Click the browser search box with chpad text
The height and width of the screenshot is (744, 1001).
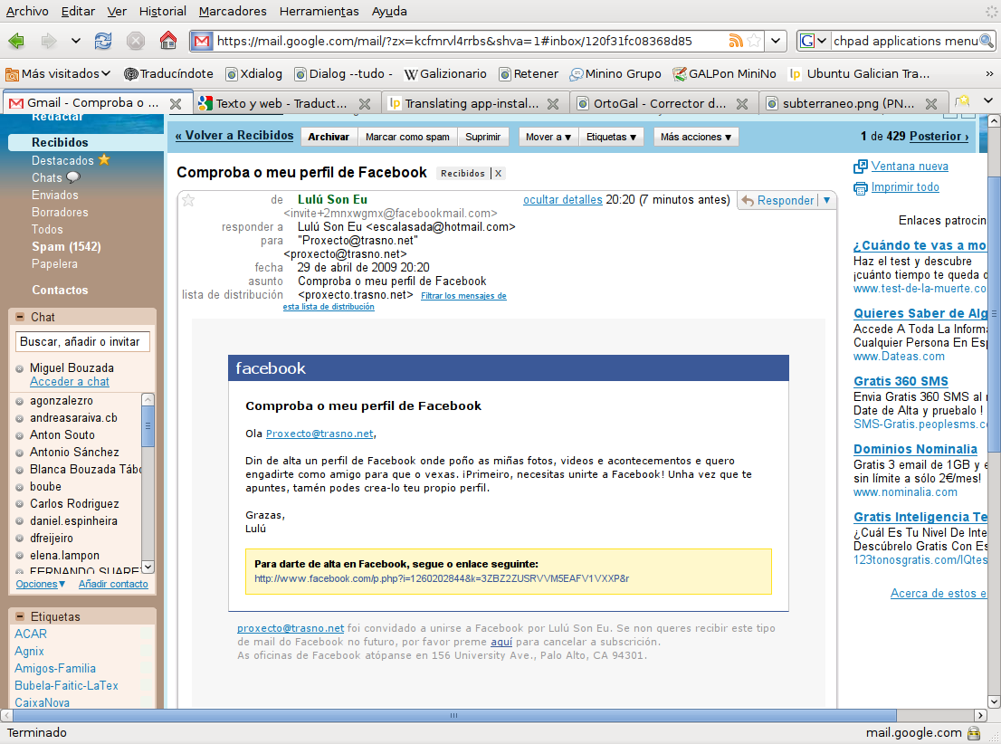(905, 41)
